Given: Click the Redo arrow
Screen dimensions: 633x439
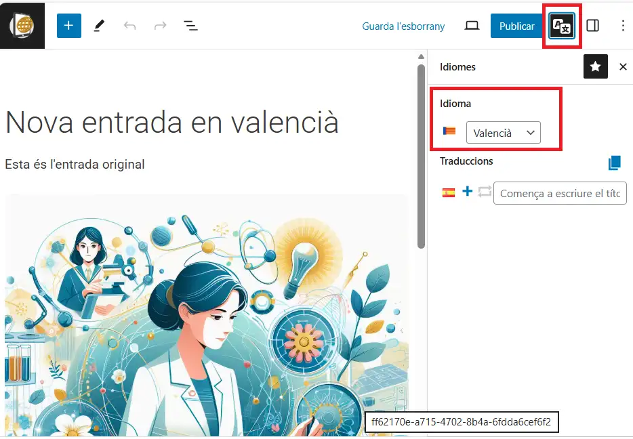Looking at the screenshot, I should (x=160, y=26).
